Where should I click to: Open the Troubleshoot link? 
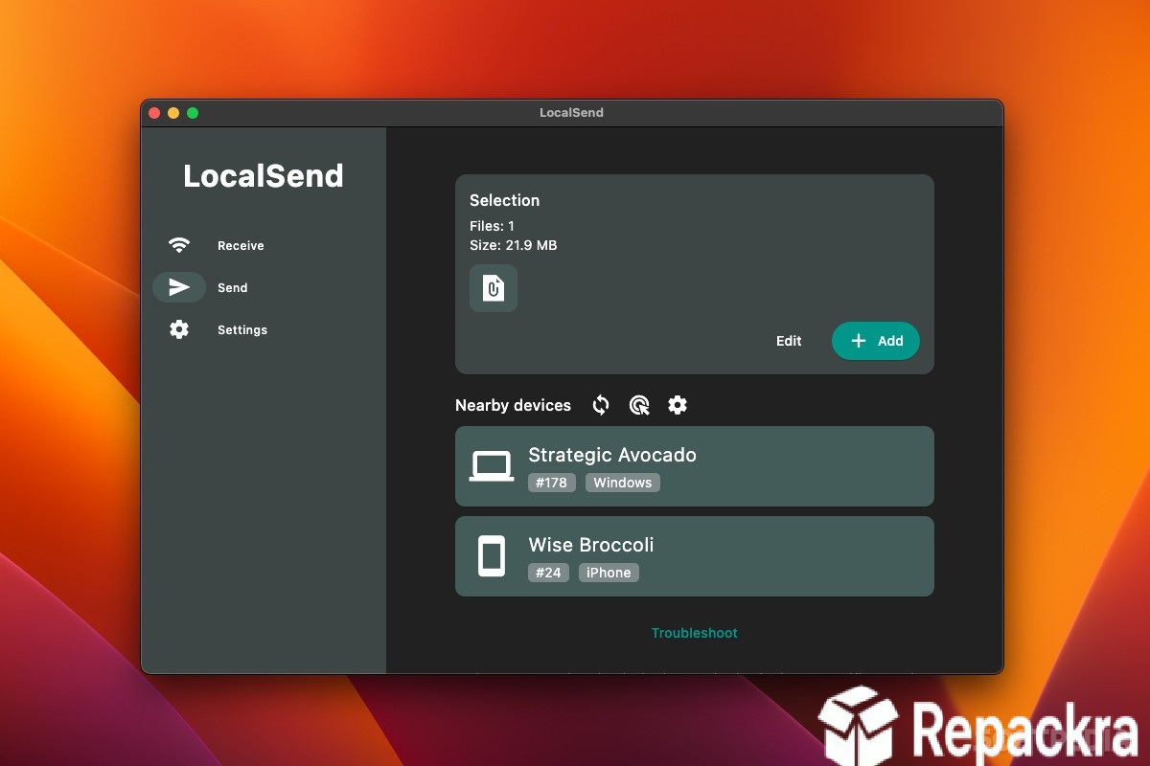695,633
